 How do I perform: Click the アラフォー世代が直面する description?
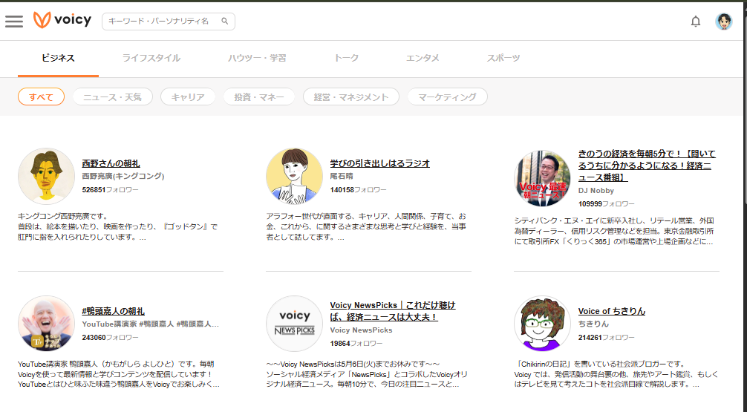[366, 226]
